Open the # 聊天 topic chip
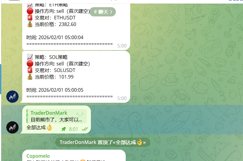The width and height of the screenshot is (243, 161). pos(103,12)
